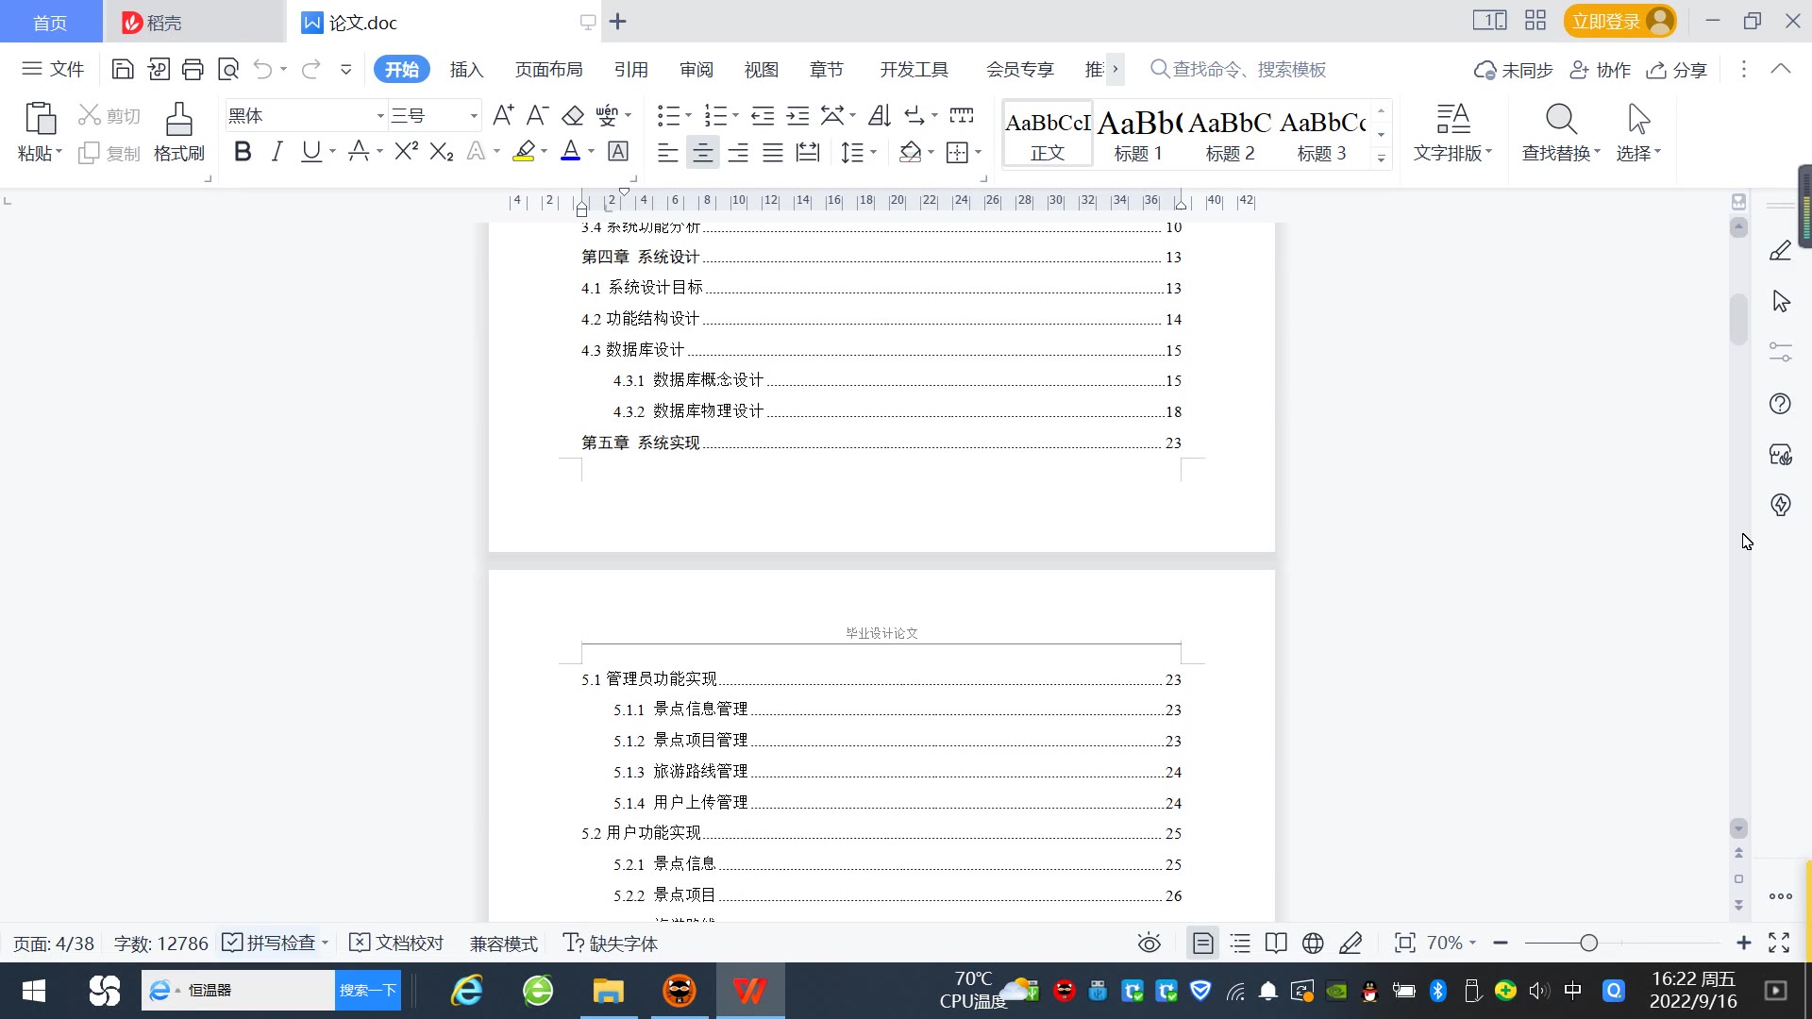Click the clear formatting eraser icon
This screenshot has height=1019, width=1812.
click(573, 116)
